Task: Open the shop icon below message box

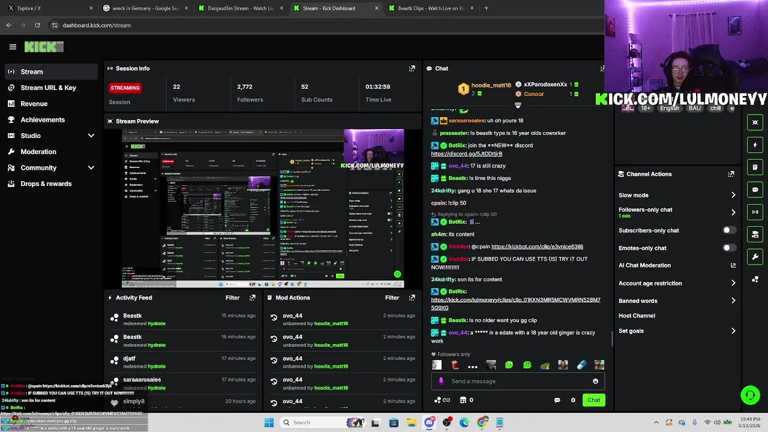Action: pos(463,400)
